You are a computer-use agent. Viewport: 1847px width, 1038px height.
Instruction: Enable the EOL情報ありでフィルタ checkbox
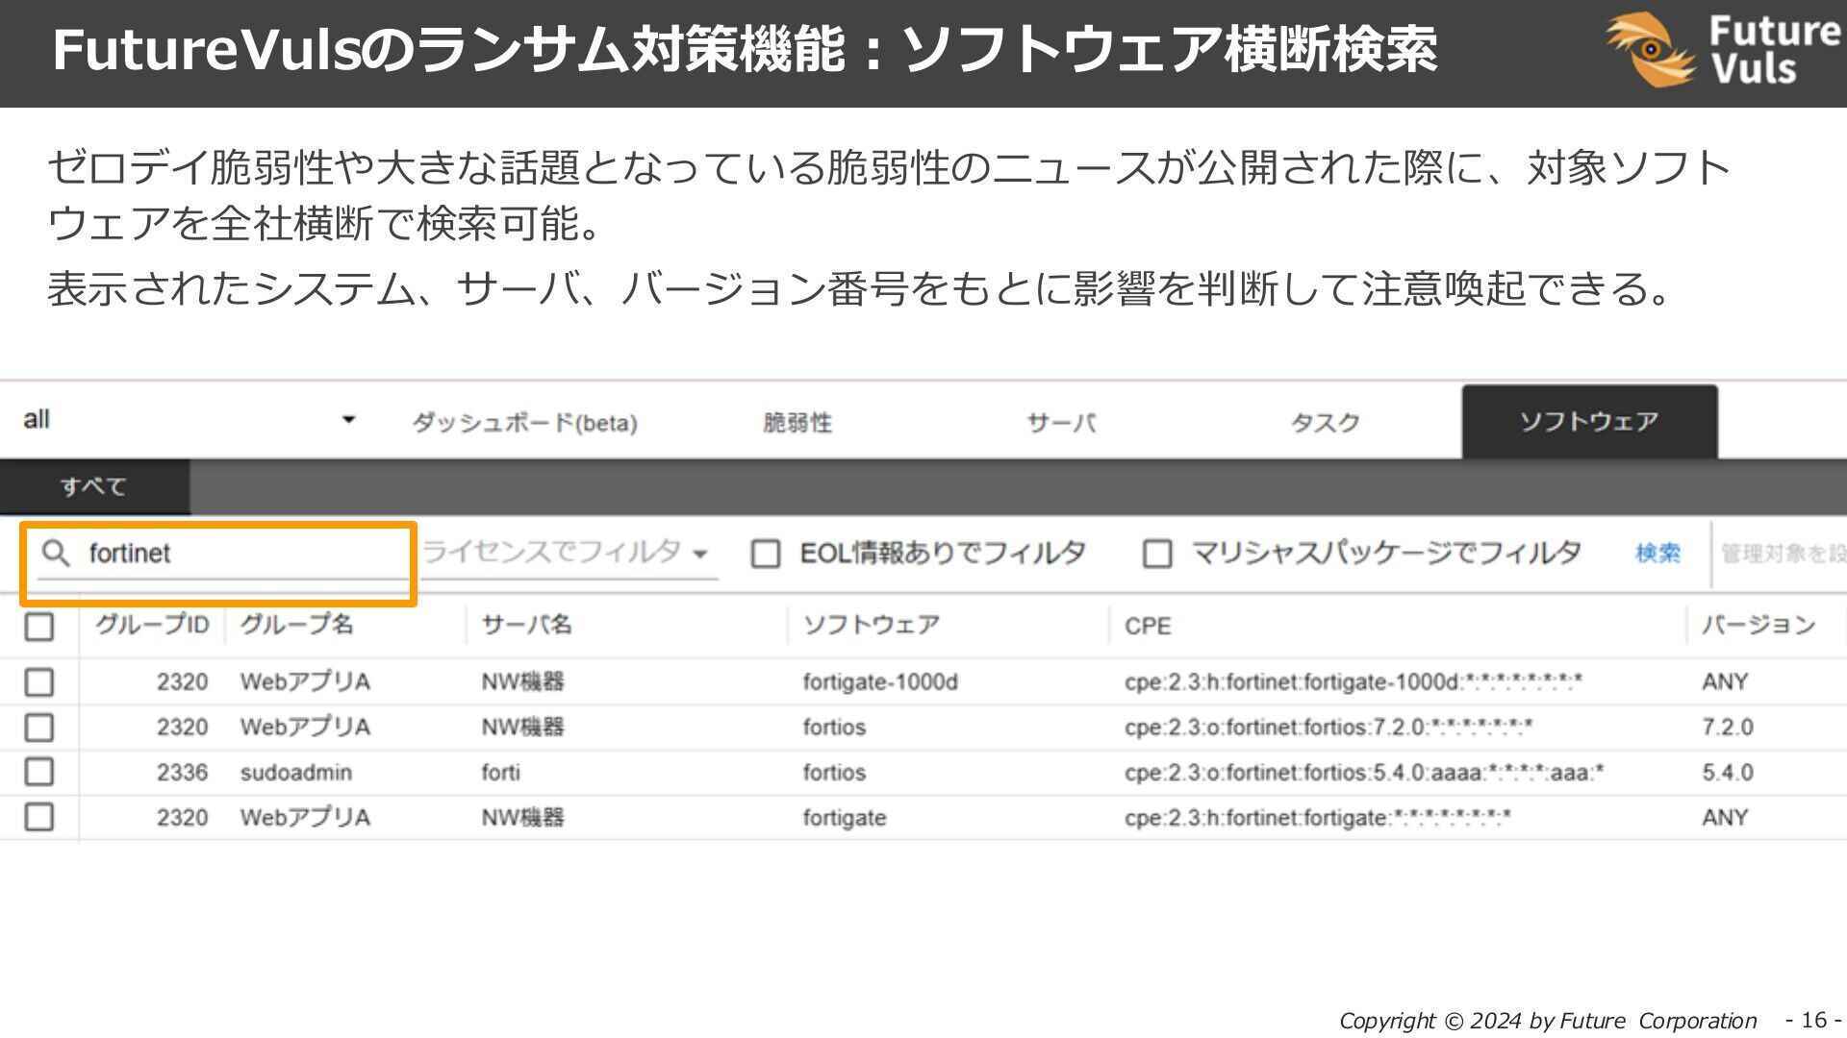[765, 554]
